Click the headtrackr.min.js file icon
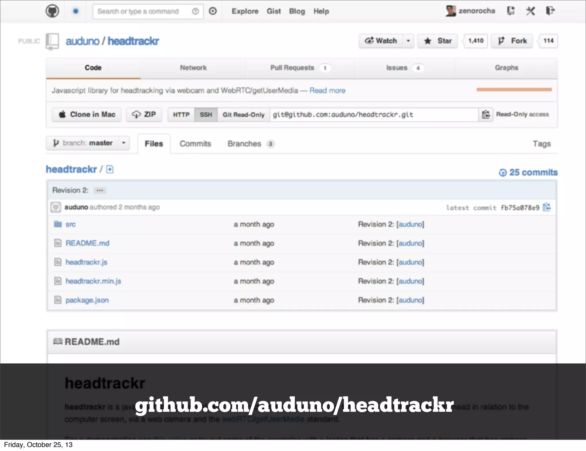 pos(58,281)
